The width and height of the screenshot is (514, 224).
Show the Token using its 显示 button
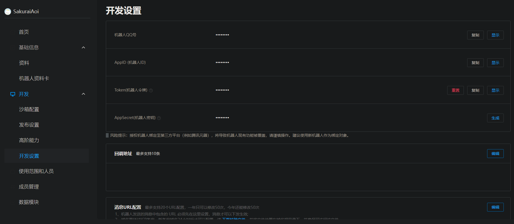495,90
